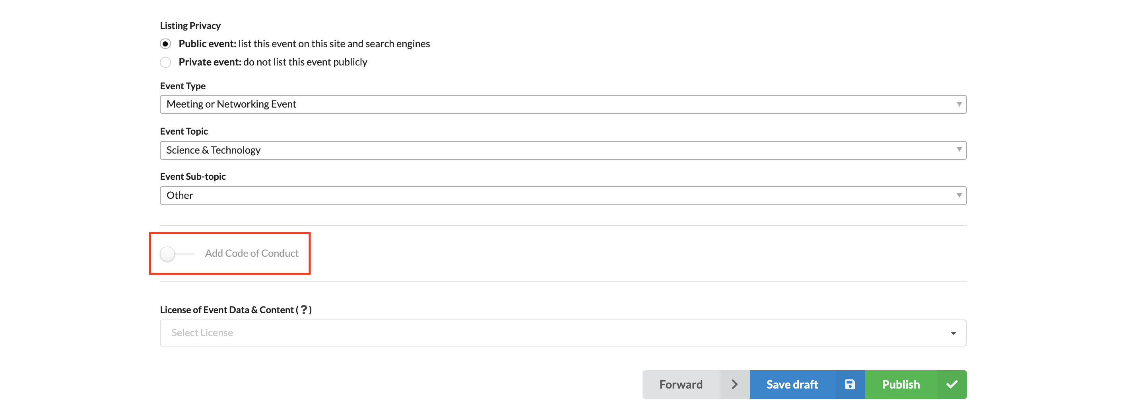Select the Public event radio button
This screenshot has height=408, width=1130.
coord(165,44)
